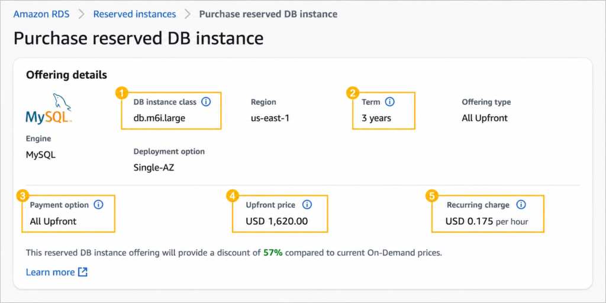Click the MySQL dolphin logo

pos(49,109)
